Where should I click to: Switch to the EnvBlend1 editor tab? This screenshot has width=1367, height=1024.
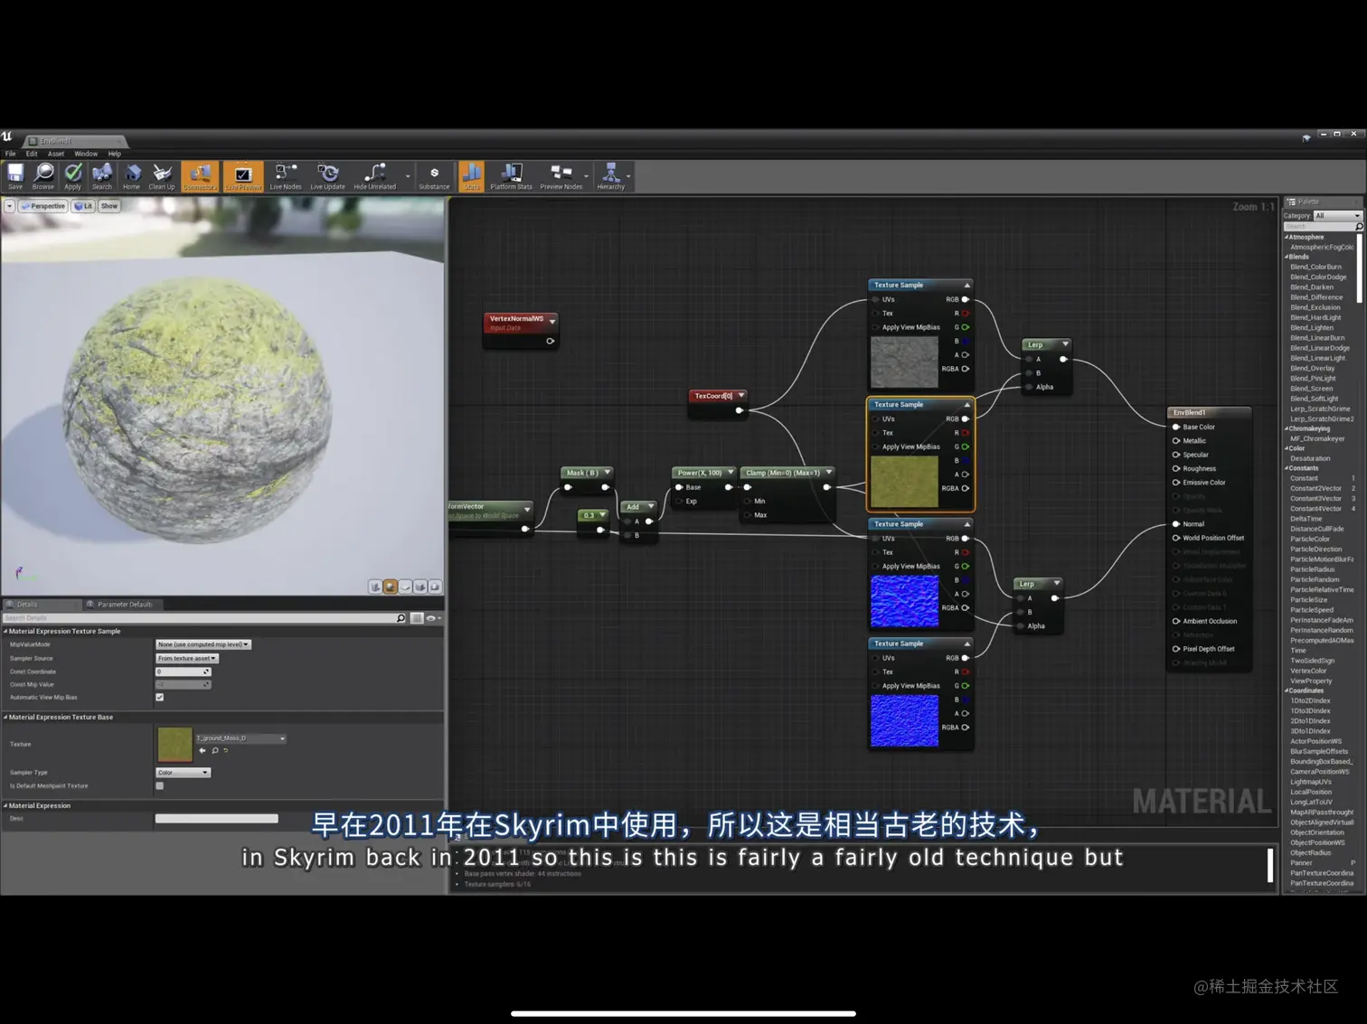tap(75, 141)
